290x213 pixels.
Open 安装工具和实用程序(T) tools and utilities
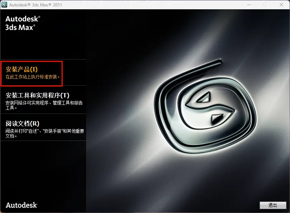pyautogui.click(x=37, y=95)
